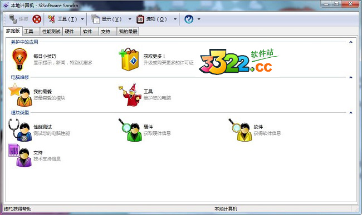362x215 pixels.
Task: Expand the 选项(O) dropdown arrow
Action: click(175, 19)
